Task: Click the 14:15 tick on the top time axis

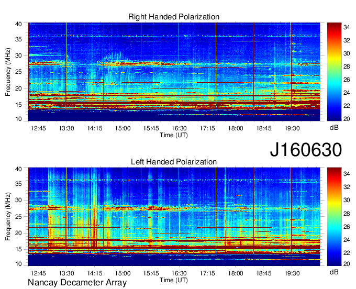Action: click(x=95, y=128)
